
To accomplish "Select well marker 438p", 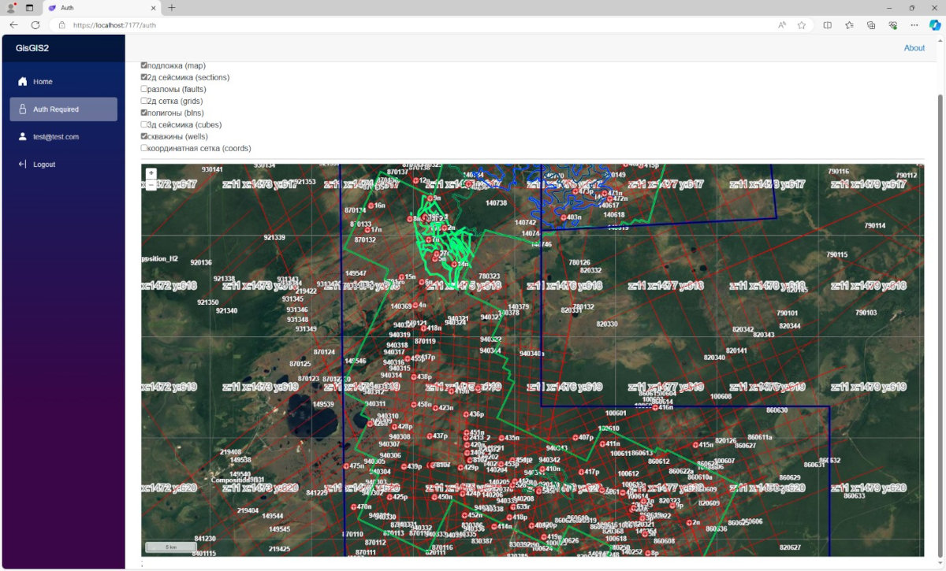I will click(x=412, y=377).
